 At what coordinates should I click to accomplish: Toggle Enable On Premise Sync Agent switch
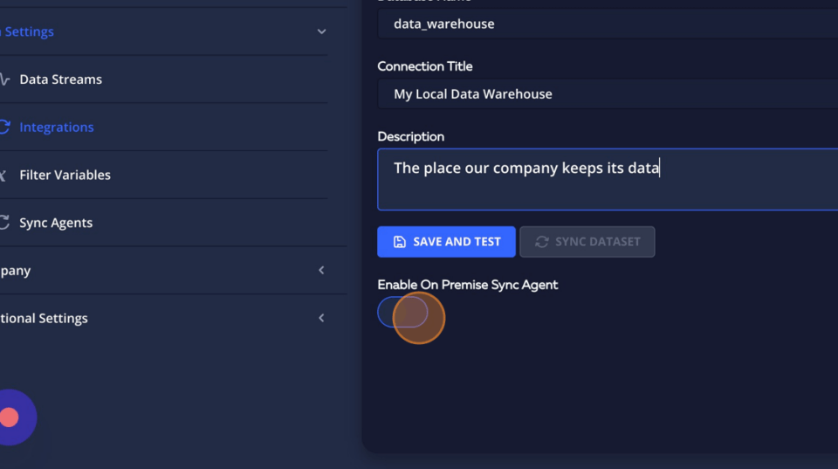tap(402, 312)
